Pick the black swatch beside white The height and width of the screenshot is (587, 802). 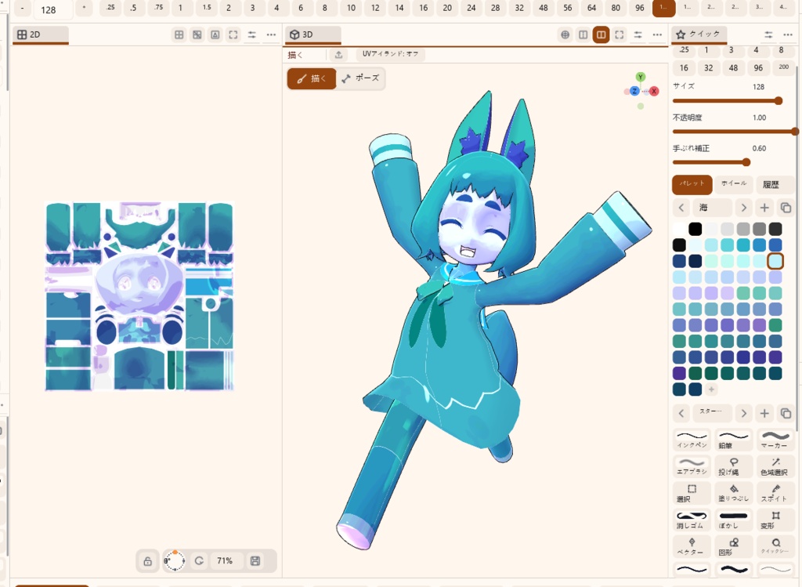695,229
